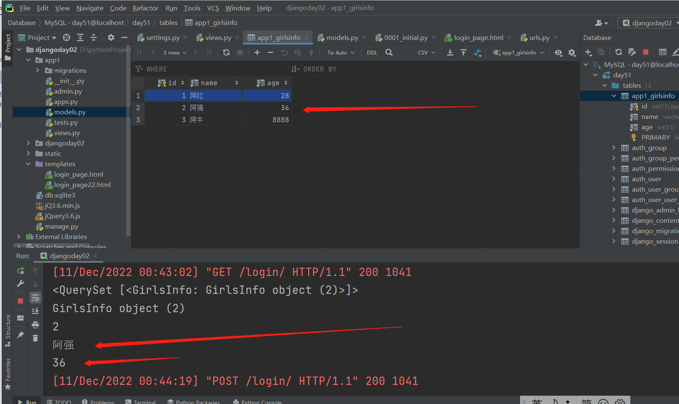Submit pending changes to the database
Image resolution: width=679 pixels, height=404 pixels.
coord(311,52)
